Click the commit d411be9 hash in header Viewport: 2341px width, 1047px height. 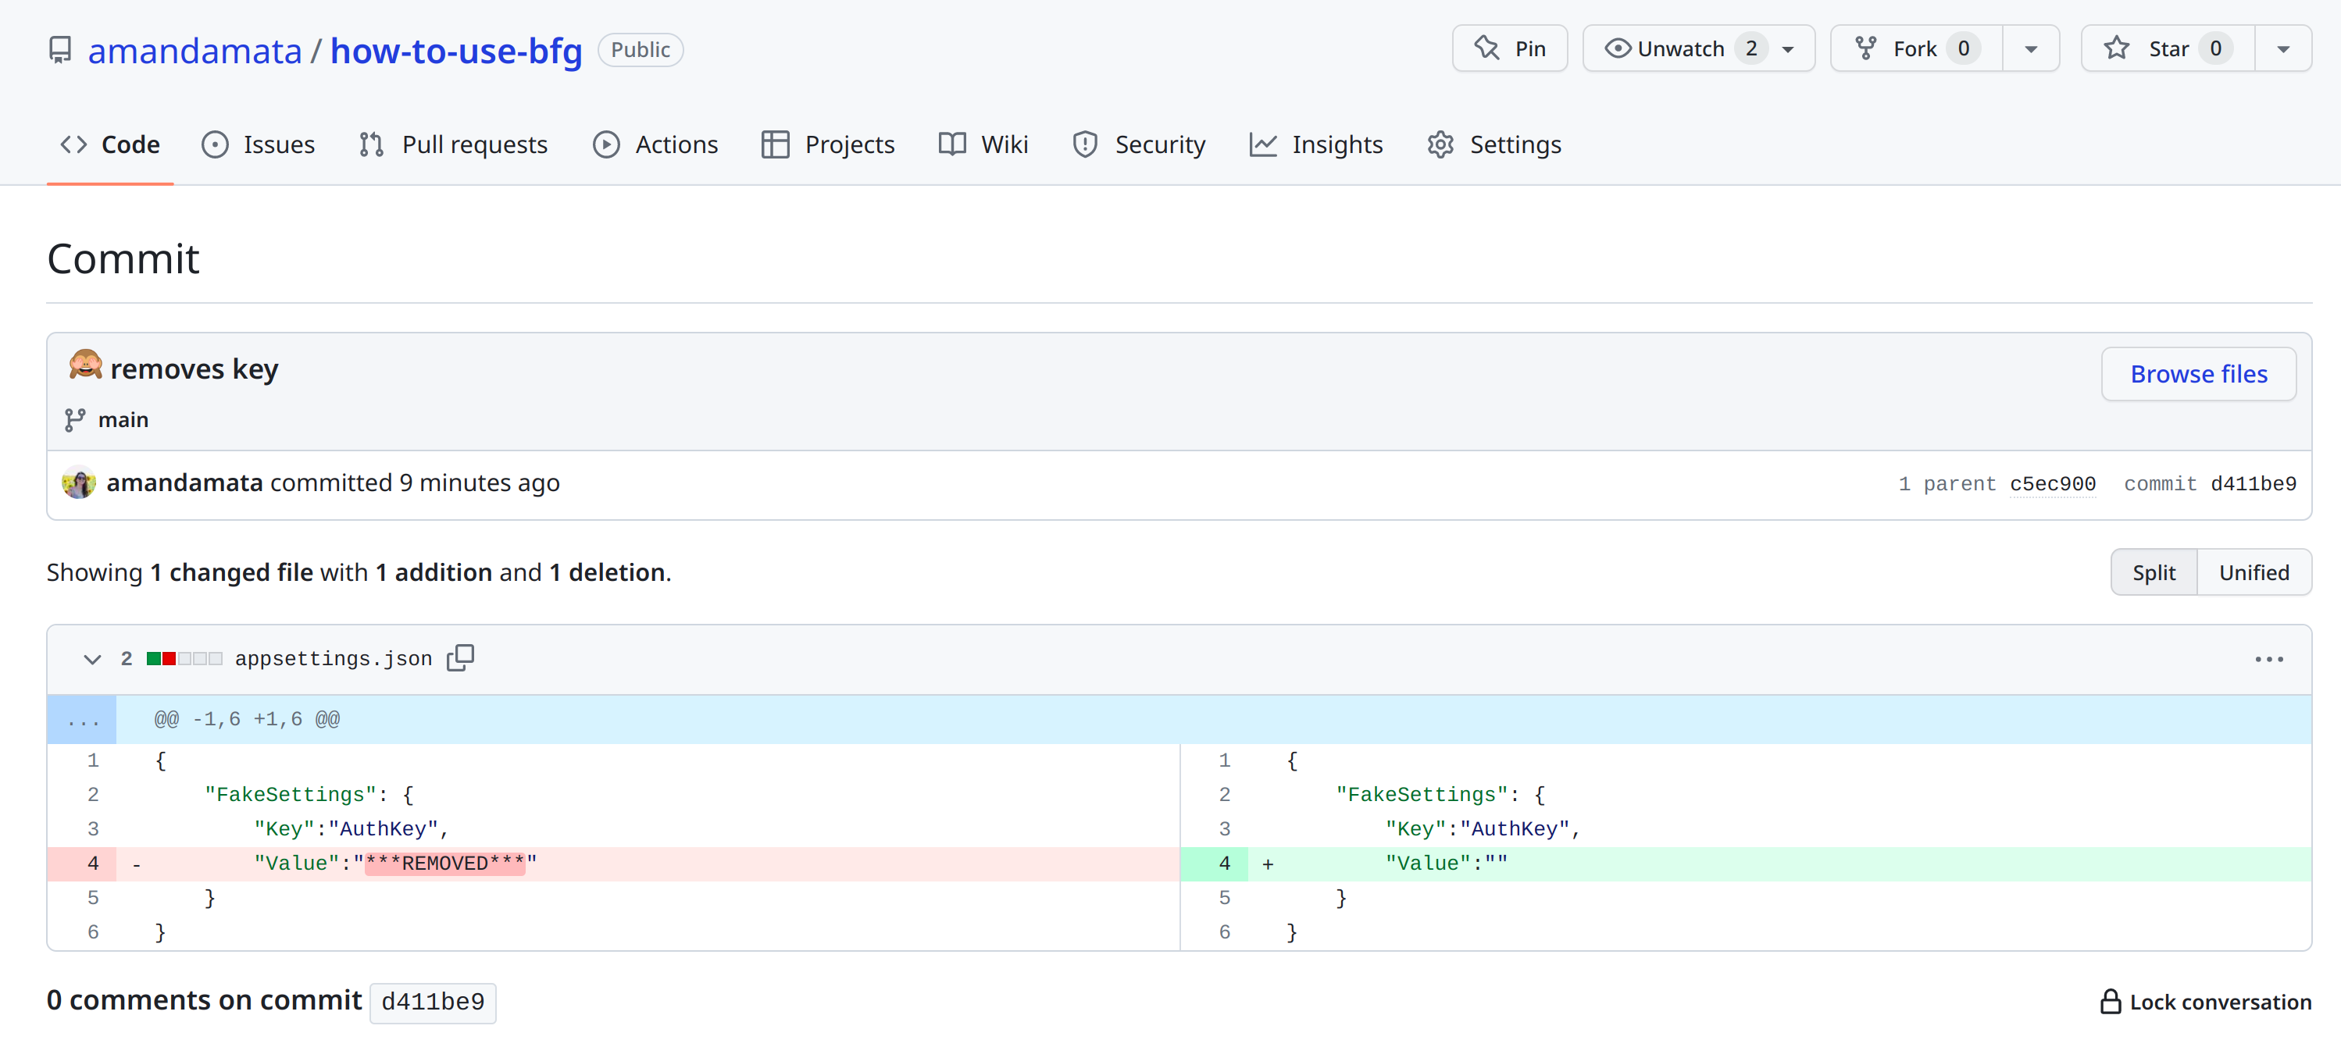(2253, 484)
